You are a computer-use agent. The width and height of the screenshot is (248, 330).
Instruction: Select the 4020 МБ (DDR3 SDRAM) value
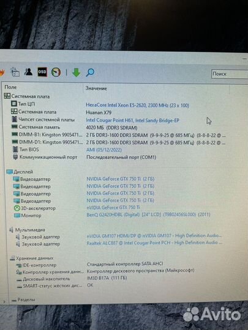pyautogui.click(x=111, y=128)
